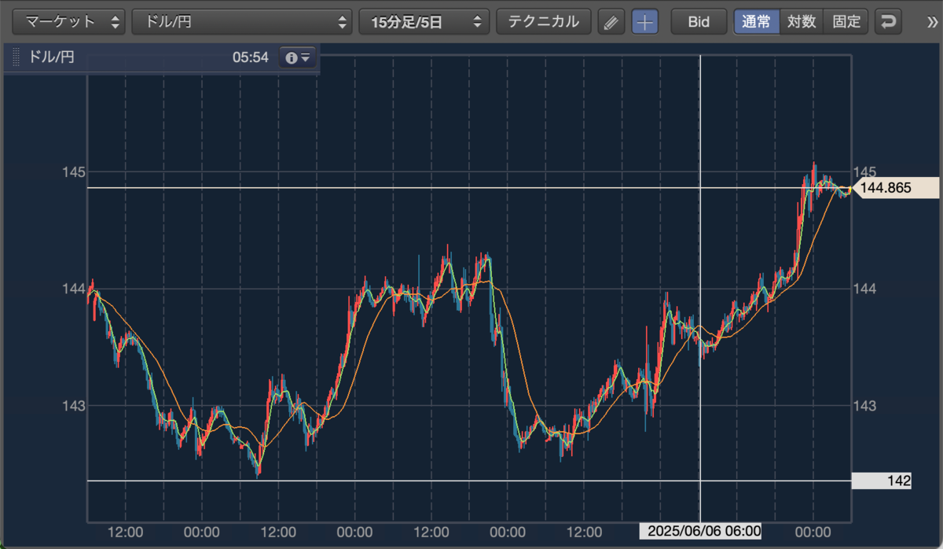Click the right axis 144 label
This screenshot has width=943, height=549.
coord(864,289)
